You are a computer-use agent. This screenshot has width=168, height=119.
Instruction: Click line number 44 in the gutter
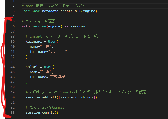[x=13, y=67]
